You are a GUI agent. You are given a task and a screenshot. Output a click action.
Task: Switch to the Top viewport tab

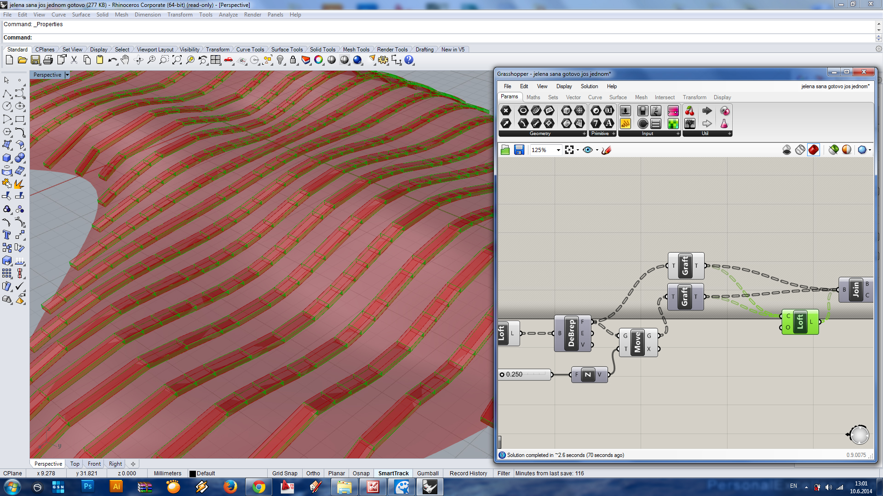point(75,464)
